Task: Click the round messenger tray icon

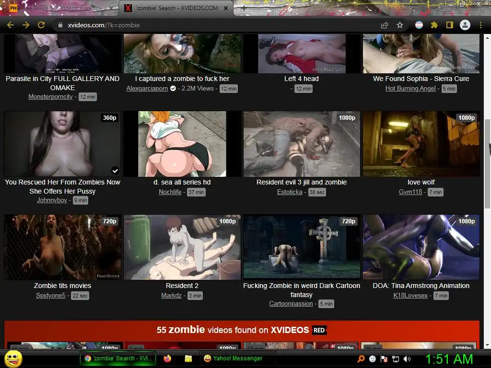Action: click(373, 359)
